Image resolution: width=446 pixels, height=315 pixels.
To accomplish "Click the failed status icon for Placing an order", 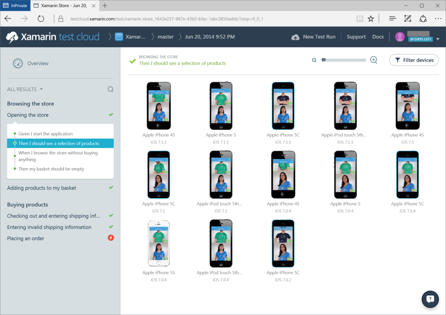I will [x=111, y=238].
